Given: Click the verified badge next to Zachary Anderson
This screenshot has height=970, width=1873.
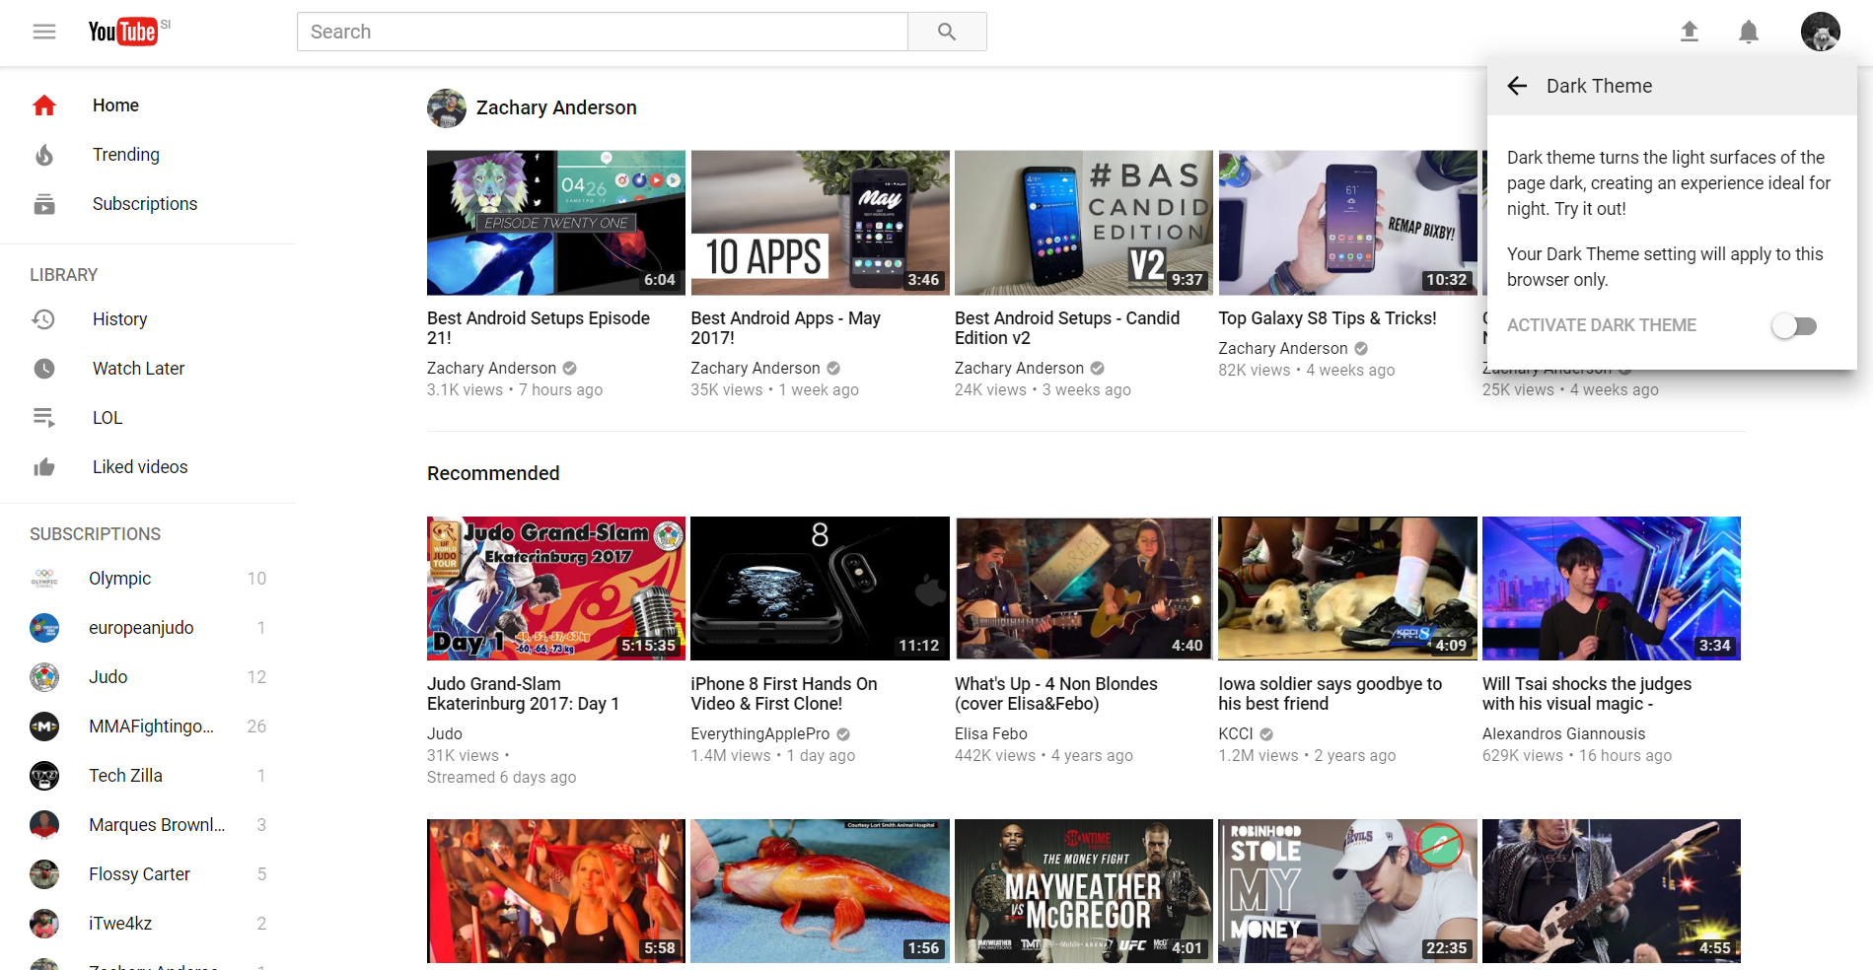Looking at the screenshot, I should point(568,368).
